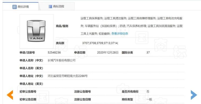
Task: Click the trademark type value 一般
Action: tap(149, 99)
